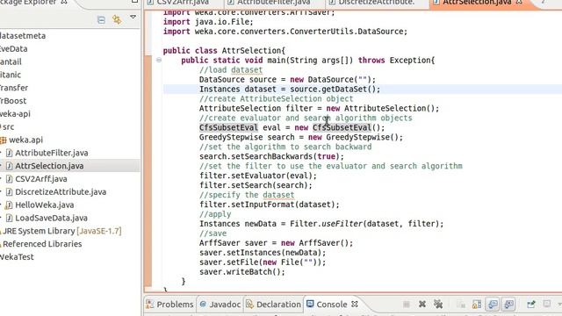The width and height of the screenshot is (562, 316).
Task: Select the weka-api project
Action: point(15,114)
